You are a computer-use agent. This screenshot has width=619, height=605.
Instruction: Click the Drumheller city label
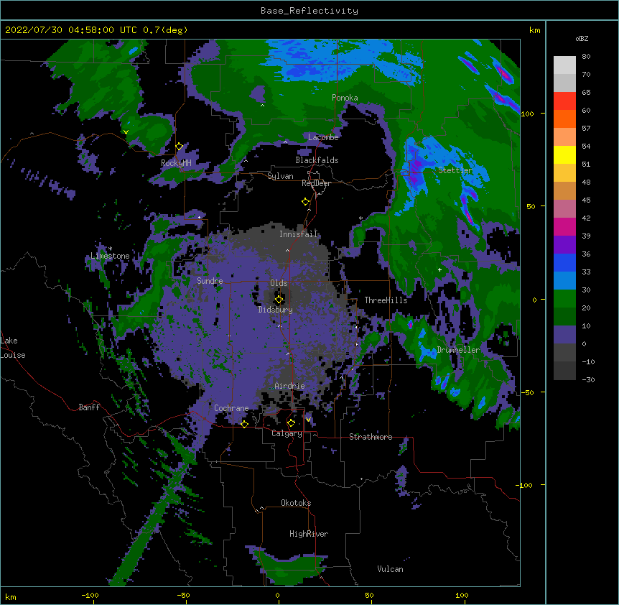pyautogui.click(x=458, y=350)
